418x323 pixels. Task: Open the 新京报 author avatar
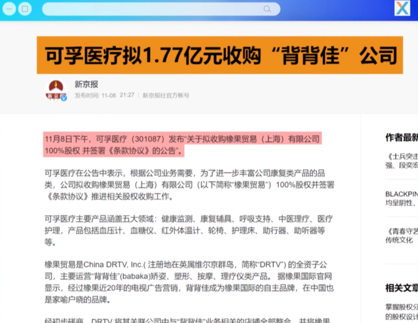click(x=55, y=90)
